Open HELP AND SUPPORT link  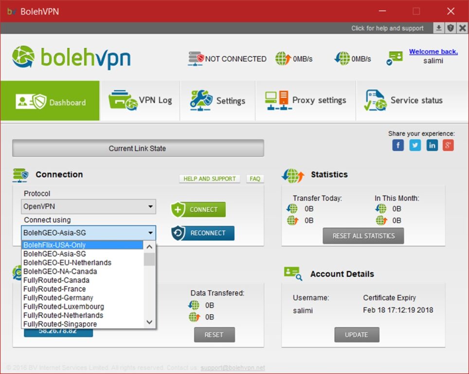pyautogui.click(x=209, y=179)
